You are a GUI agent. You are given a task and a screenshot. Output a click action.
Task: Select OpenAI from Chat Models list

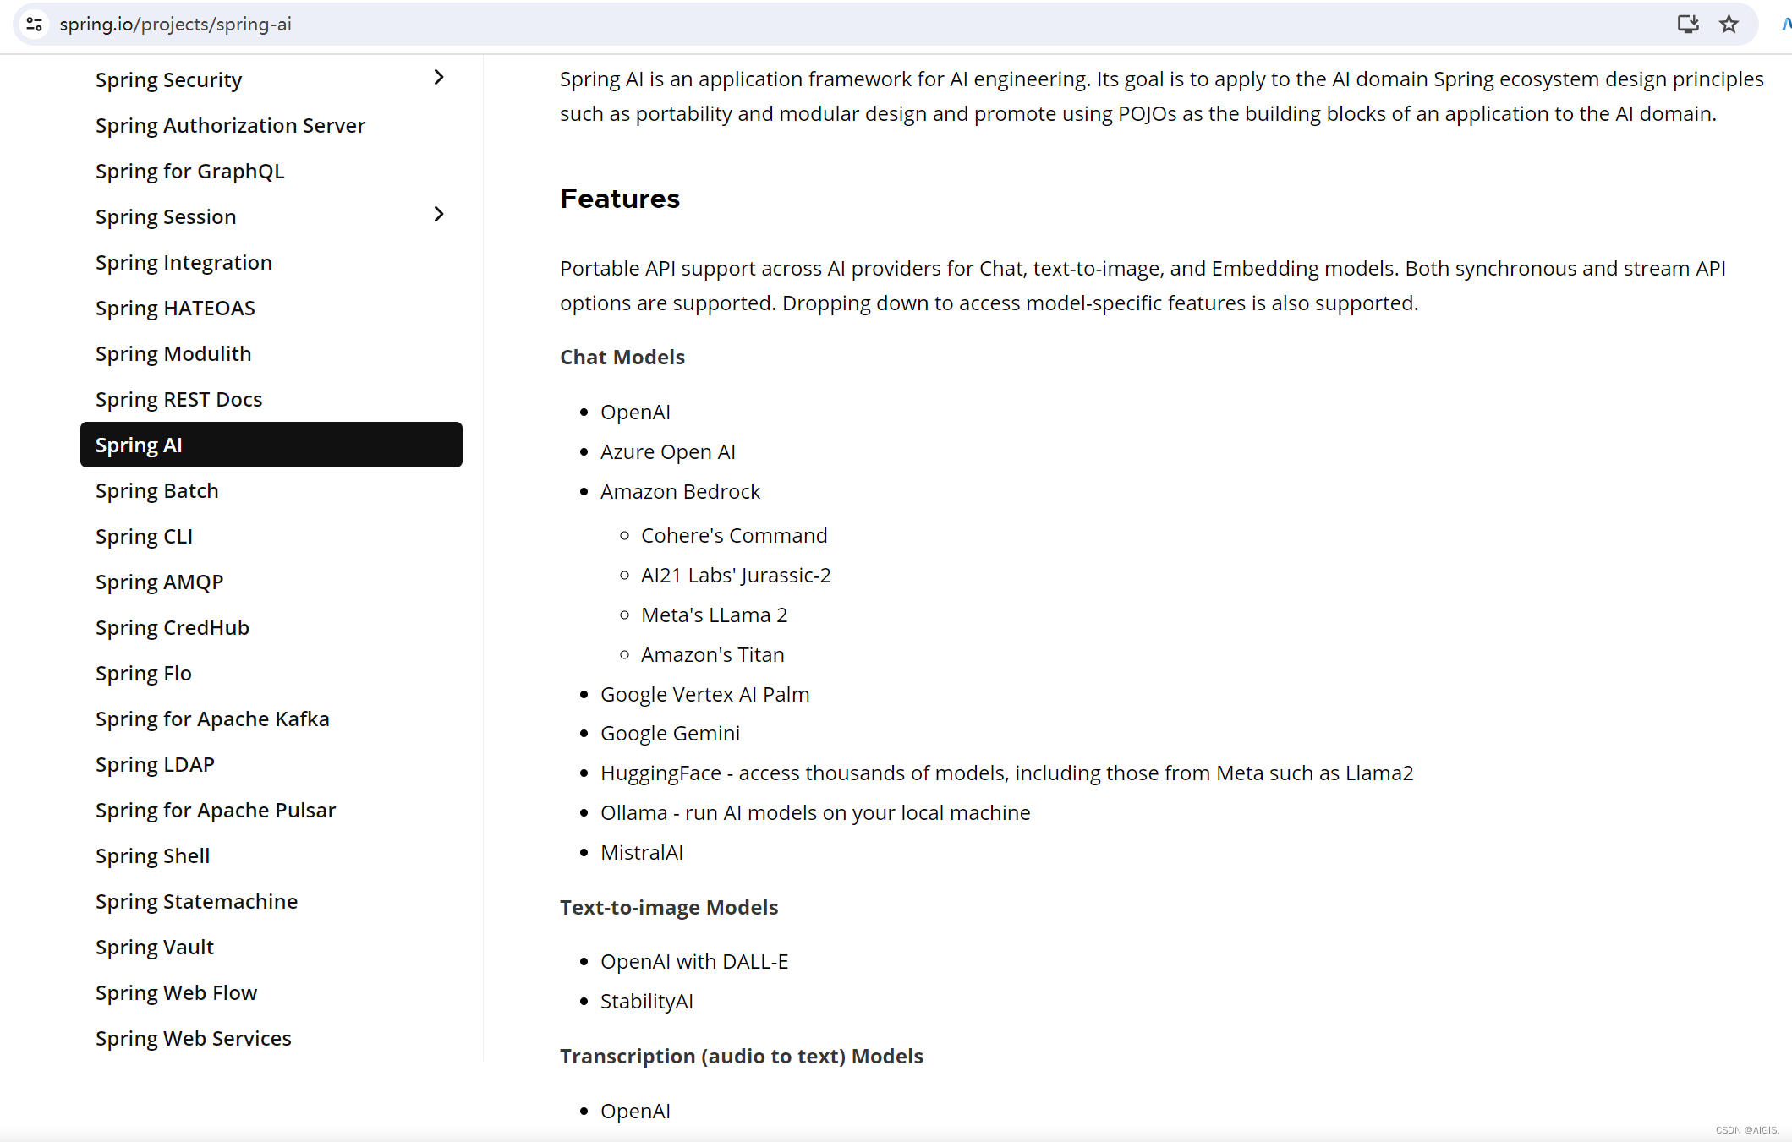tap(635, 411)
